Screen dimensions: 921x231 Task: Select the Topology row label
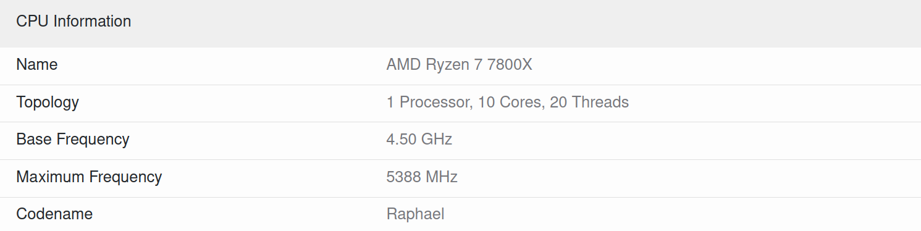[48, 102]
